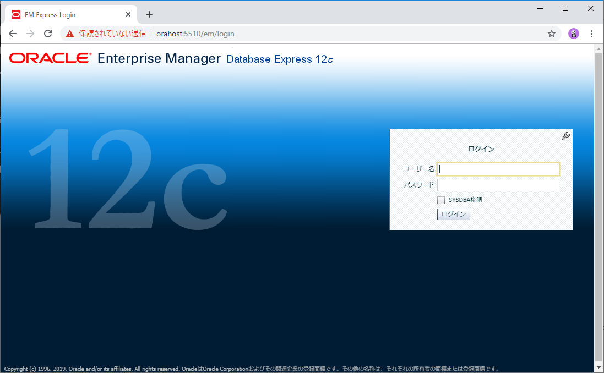Click the ログイン button
Viewport: 604px width, 373px height.
(453, 215)
